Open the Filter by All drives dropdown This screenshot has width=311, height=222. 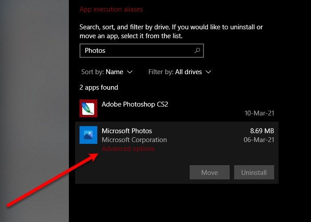coord(179,72)
